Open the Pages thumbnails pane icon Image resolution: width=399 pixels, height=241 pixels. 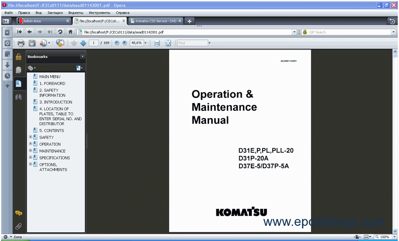[x=19, y=70]
